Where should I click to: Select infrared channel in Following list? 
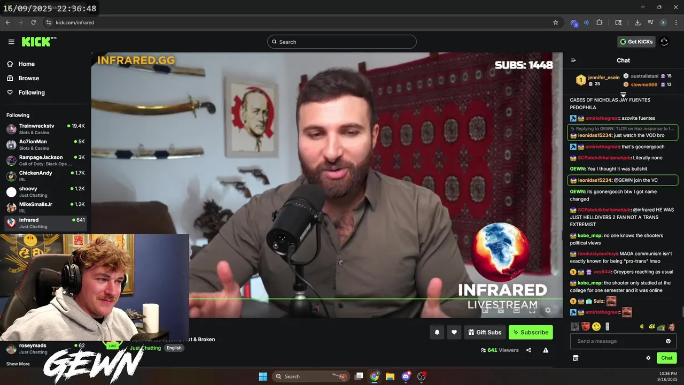click(x=45, y=223)
